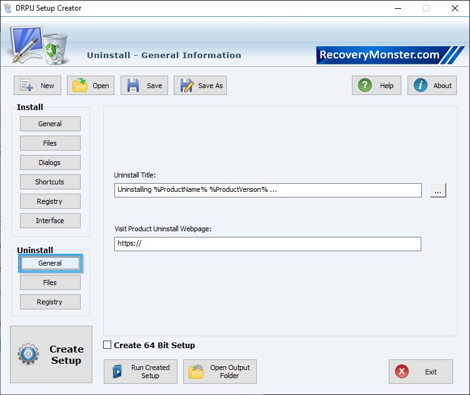Select the Uninstall General section
This screenshot has height=395, width=470.
click(50, 263)
